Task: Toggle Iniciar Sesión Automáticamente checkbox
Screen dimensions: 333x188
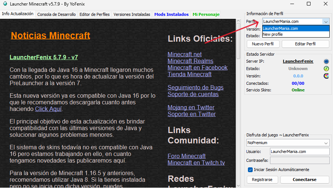Action: pyautogui.click(x=250, y=170)
